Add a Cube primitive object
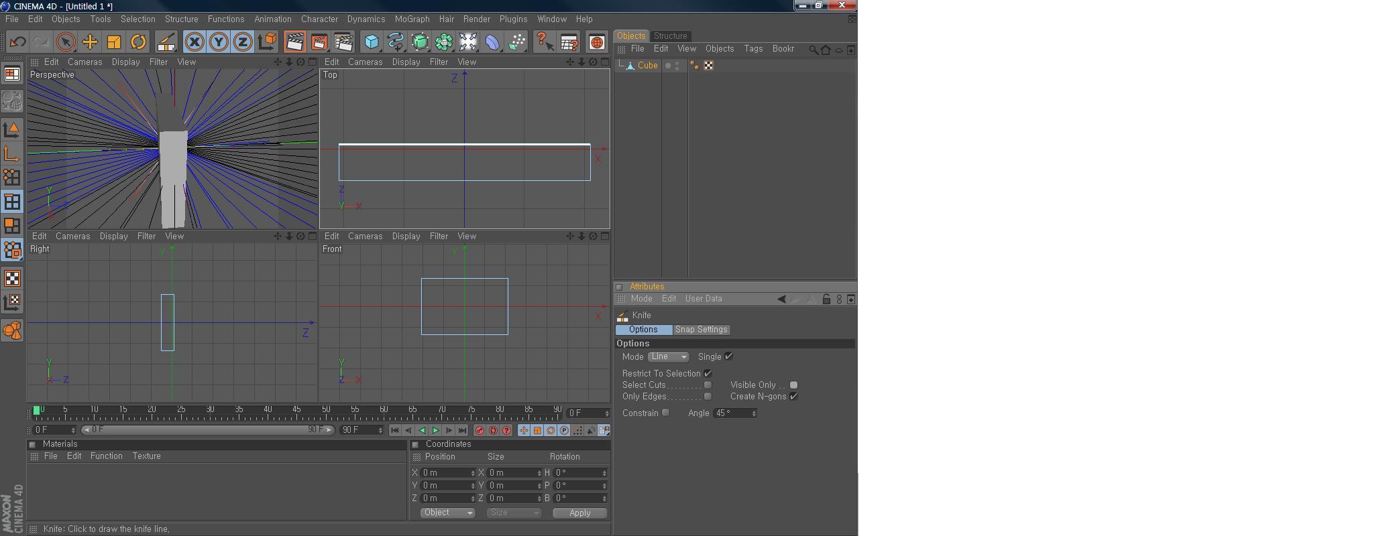The height and width of the screenshot is (536, 1395). 372,42
